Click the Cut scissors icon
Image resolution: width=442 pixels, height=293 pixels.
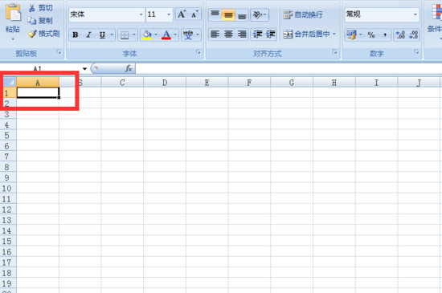tap(31, 8)
